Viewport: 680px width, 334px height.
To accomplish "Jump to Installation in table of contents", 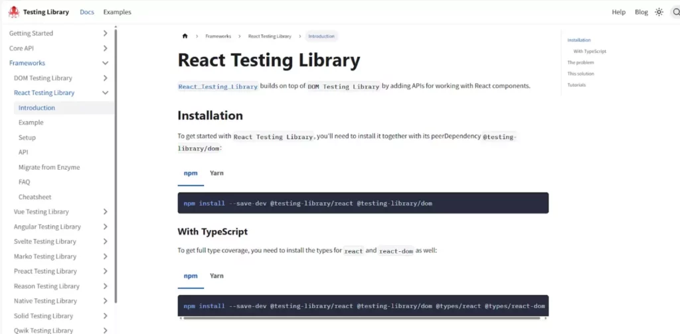I will click(579, 40).
